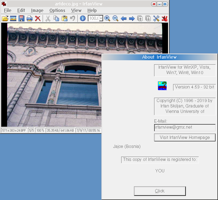Click 'This copy of IrfanView is registered to' text
This screenshot has height=200, width=218.
(x=160, y=160)
